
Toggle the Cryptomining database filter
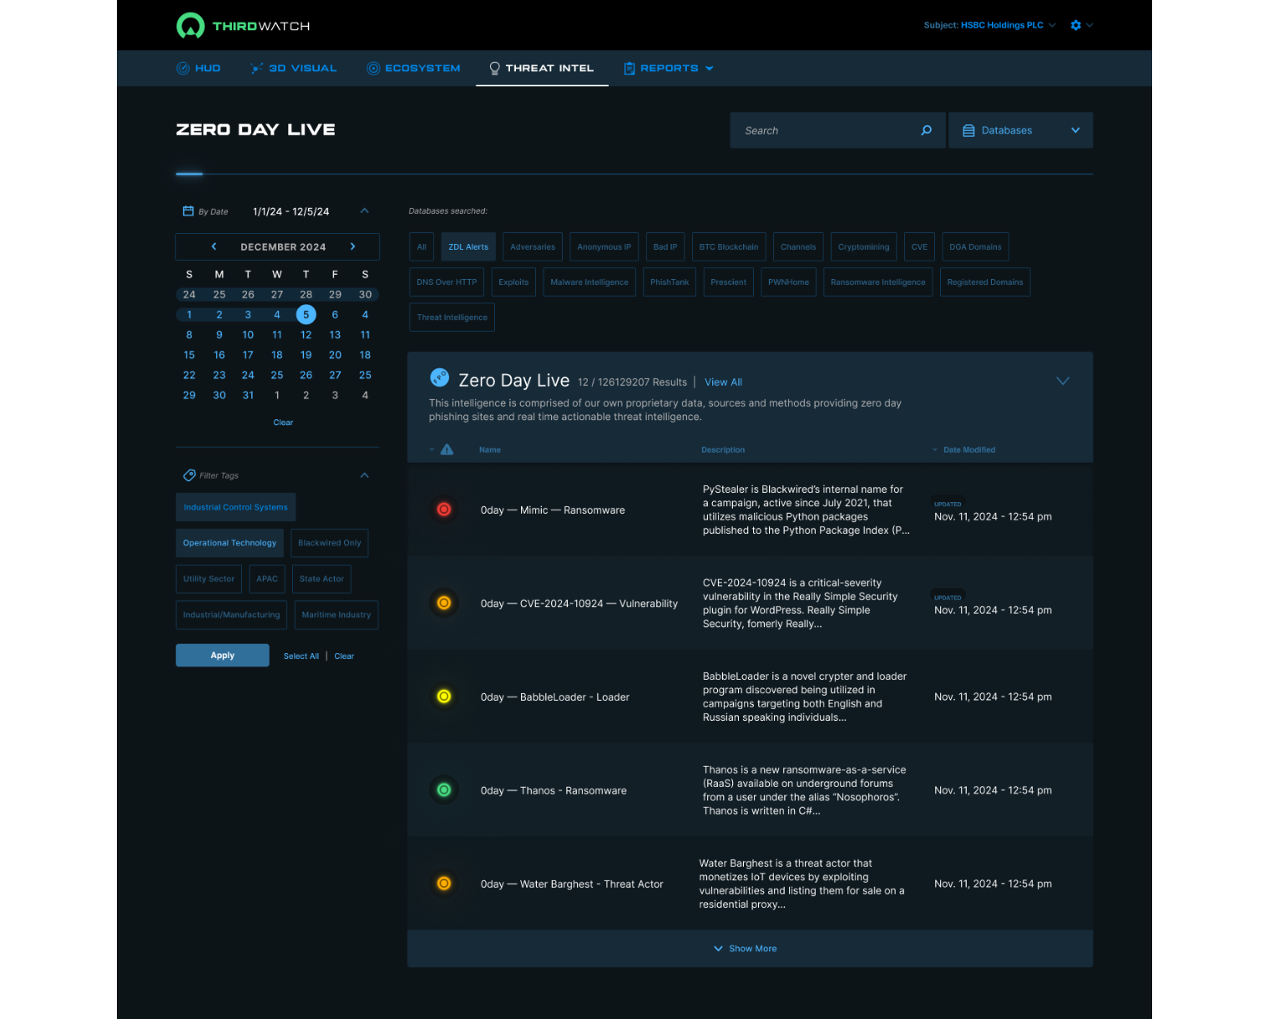[x=863, y=247]
